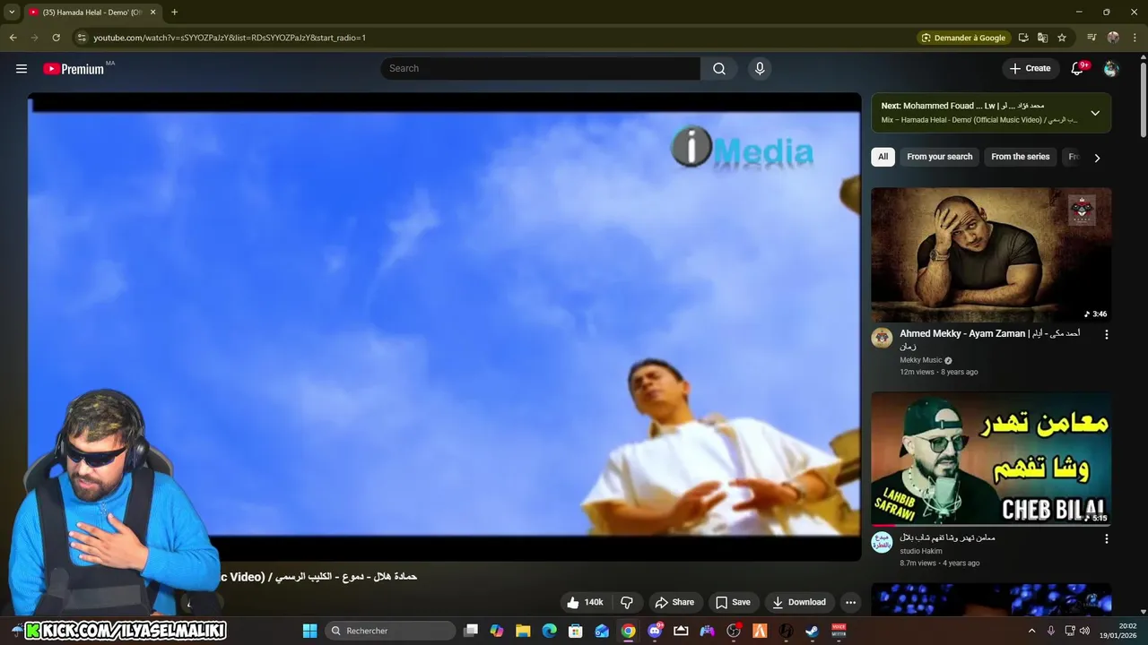Open the YouTube account avatar menu
The image size is (1148, 645).
tap(1111, 68)
